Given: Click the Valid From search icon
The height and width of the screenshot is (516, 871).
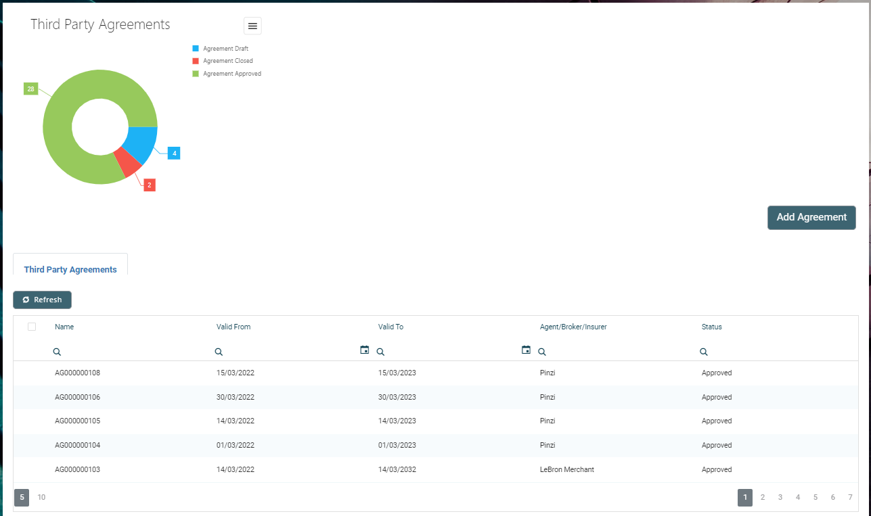Looking at the screenshot, I should click(219, 352).
